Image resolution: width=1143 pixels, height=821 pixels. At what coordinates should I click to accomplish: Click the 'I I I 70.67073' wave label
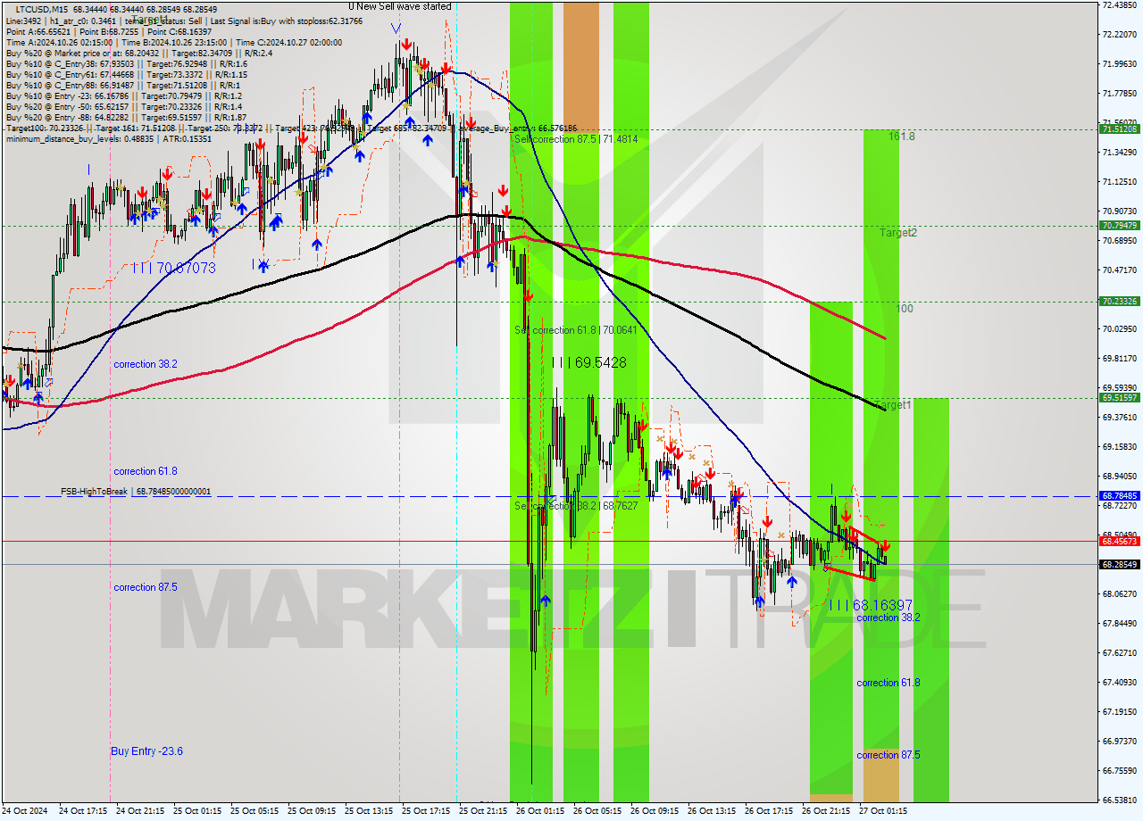coord(173,268)
